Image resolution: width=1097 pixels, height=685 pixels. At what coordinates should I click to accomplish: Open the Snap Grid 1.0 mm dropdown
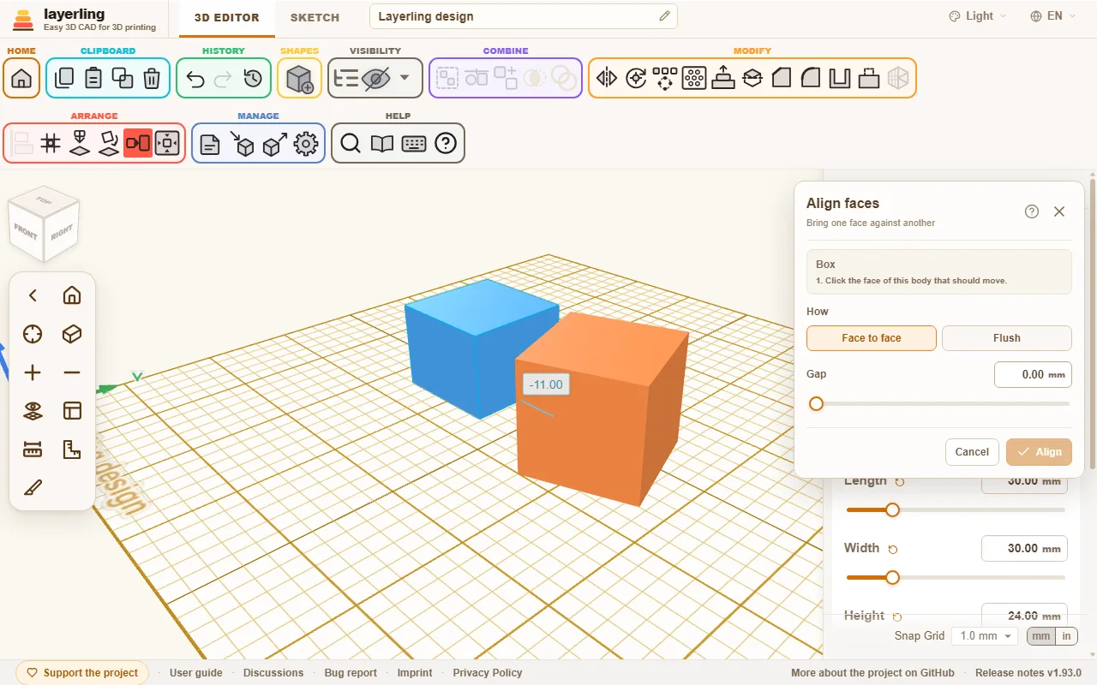(x=986, y=636)
